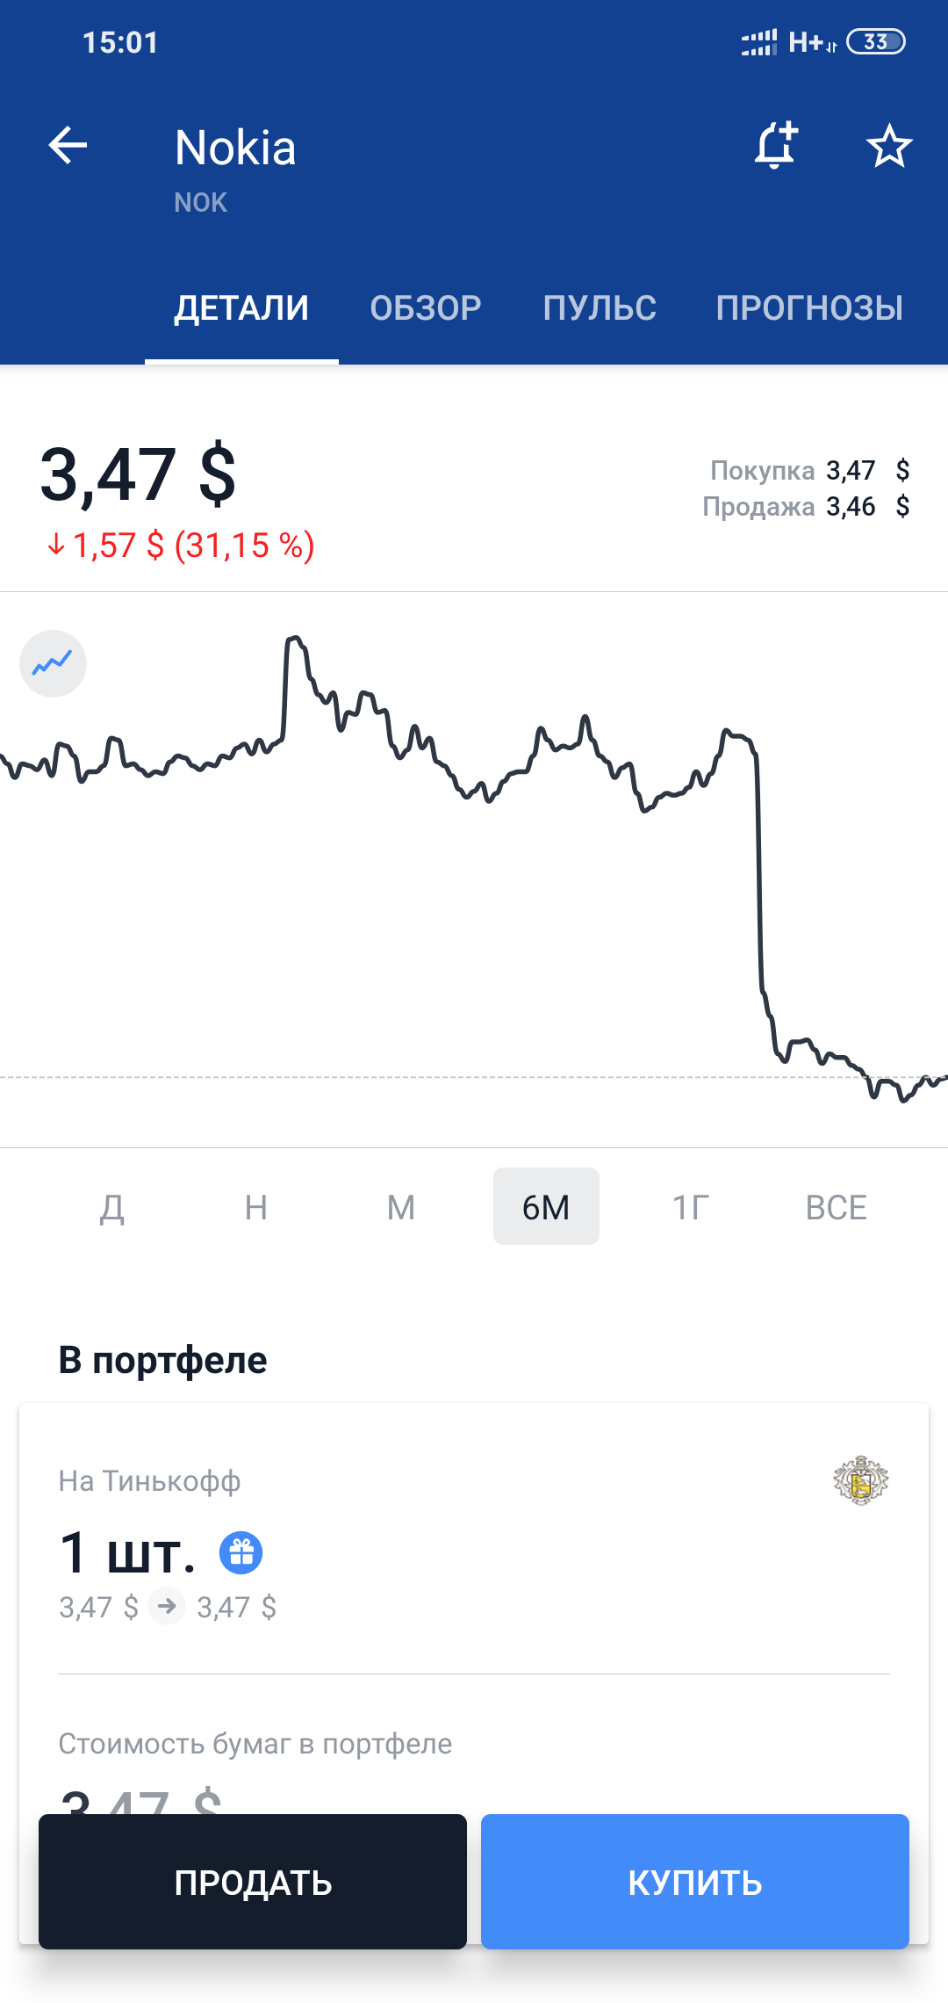Tap the sharp price drop on the chart

[x=760, y=879]
